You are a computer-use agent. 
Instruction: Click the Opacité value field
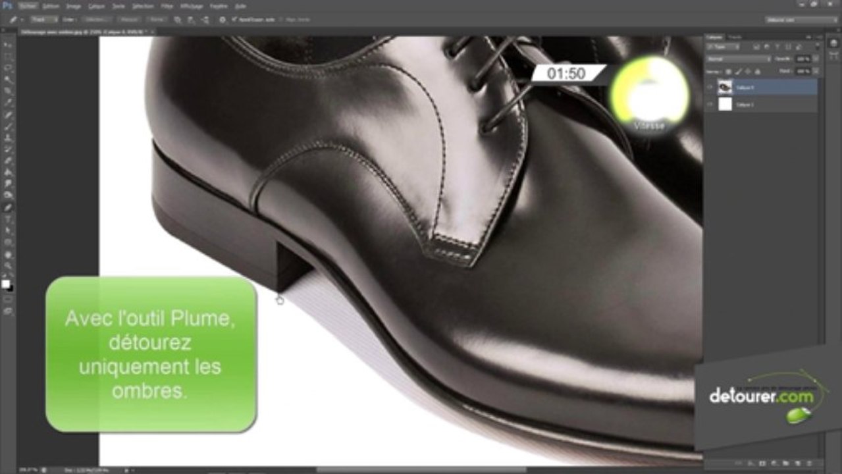tap(803, 59)
